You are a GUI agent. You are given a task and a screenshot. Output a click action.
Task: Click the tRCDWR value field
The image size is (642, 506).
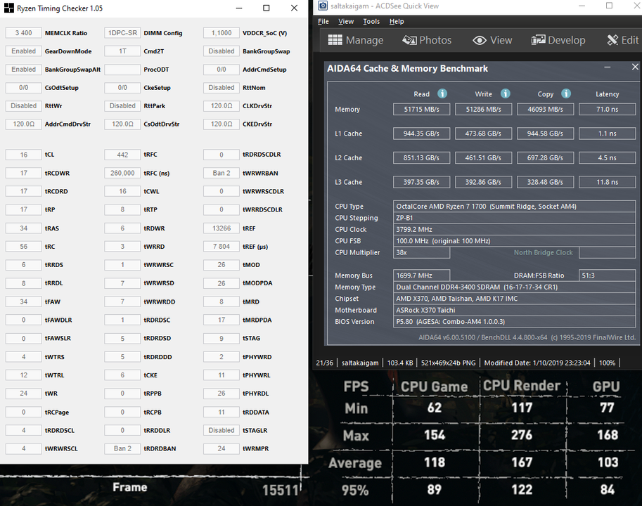click(x=24, y=173)
